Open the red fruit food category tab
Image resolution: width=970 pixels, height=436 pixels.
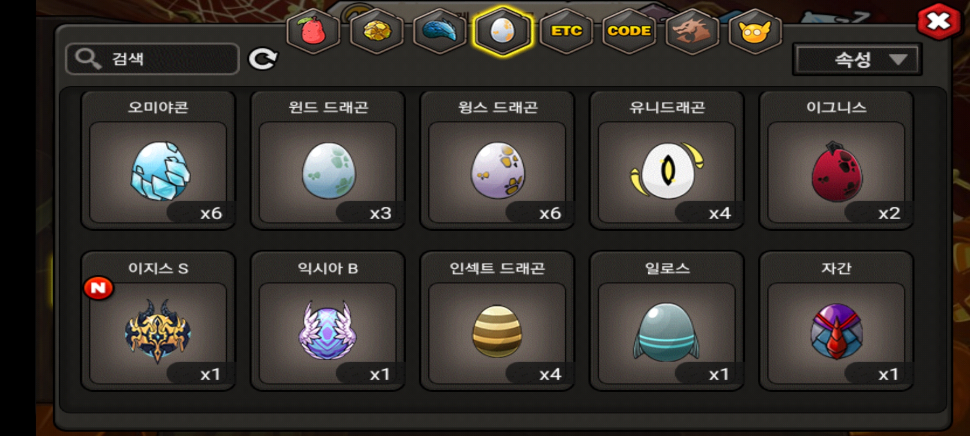(313, 31)
